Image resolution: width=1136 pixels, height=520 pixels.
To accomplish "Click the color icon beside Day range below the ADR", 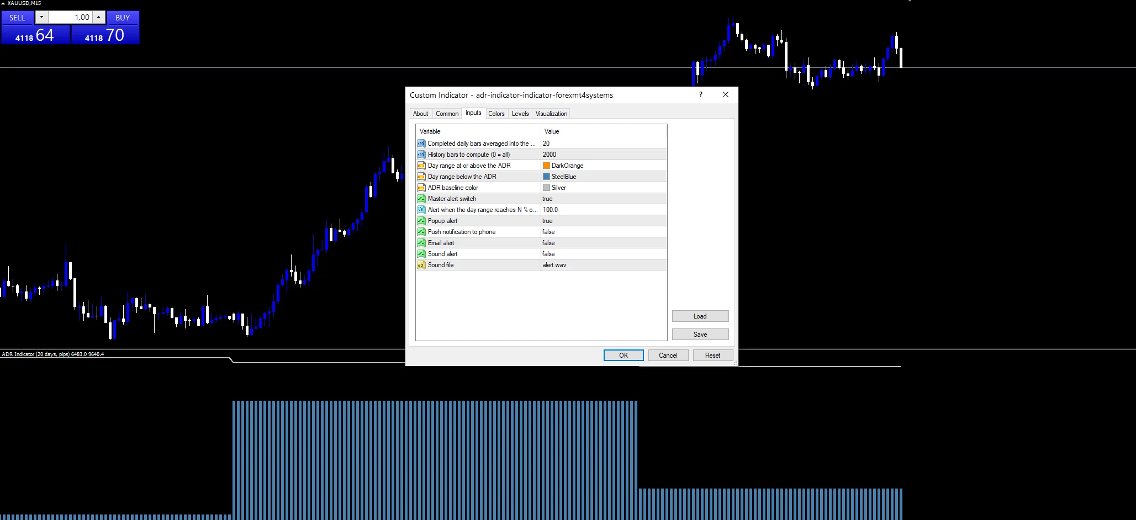I will tap(421, 177).
